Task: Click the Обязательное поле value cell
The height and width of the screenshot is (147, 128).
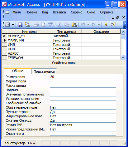Action: click(x=83, y=107)
